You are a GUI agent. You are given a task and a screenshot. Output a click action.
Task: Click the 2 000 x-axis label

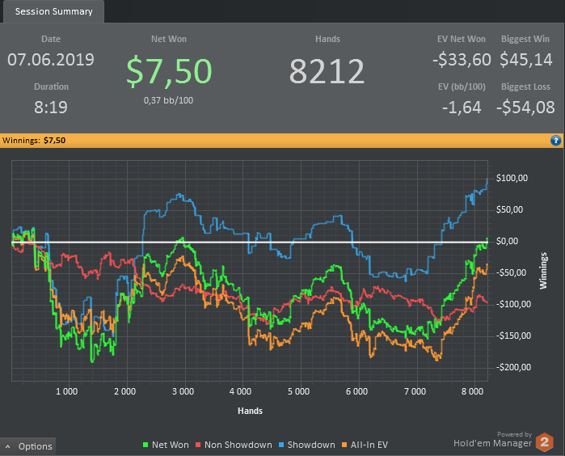click(x=125, y=391)
